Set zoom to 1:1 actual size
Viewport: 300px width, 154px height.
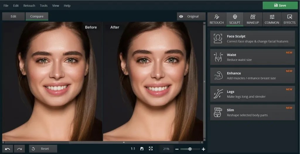coord(133,149)
